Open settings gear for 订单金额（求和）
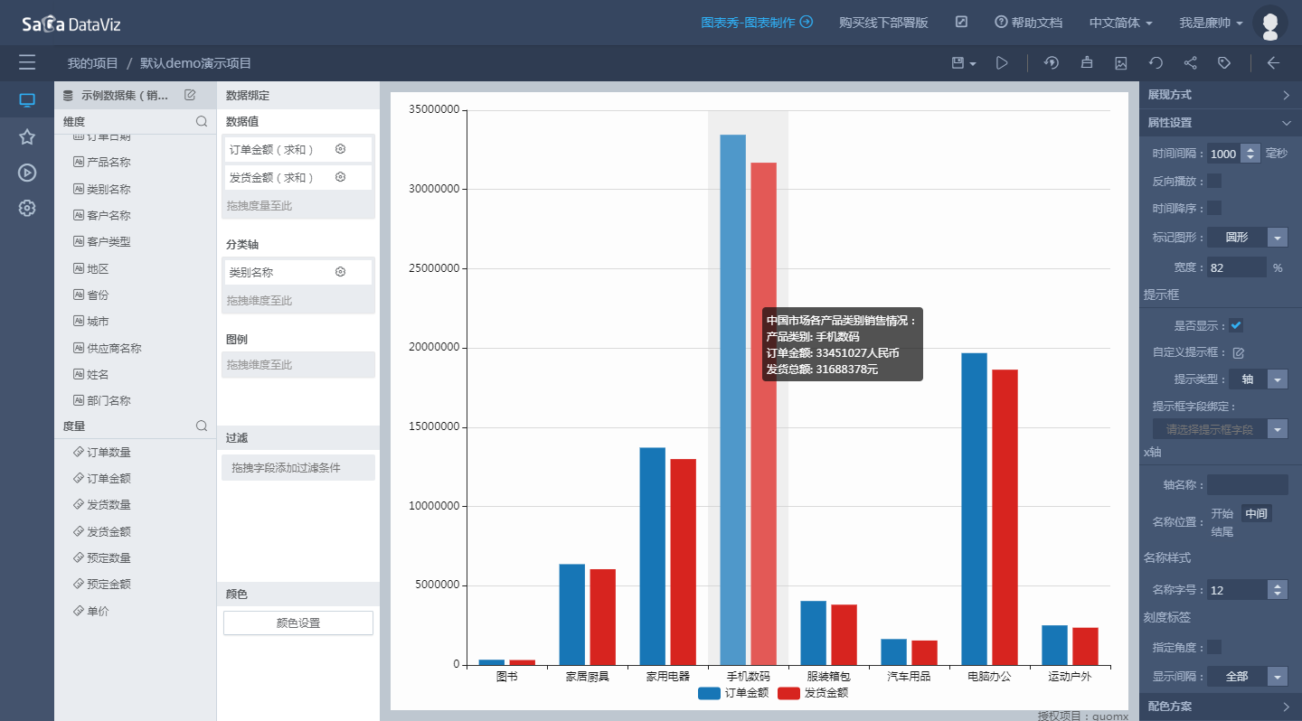1302x721 pixels. point(340,149)
